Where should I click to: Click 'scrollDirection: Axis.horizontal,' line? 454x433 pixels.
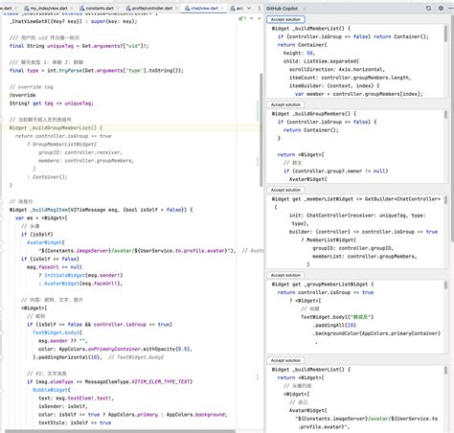tap(337, 69)
